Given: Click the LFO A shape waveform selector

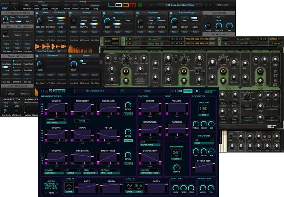Looking at the screenshot, I should point(69,188).
